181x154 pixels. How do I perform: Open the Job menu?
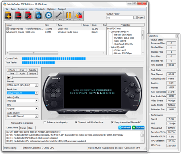click(x=31, y=9)
